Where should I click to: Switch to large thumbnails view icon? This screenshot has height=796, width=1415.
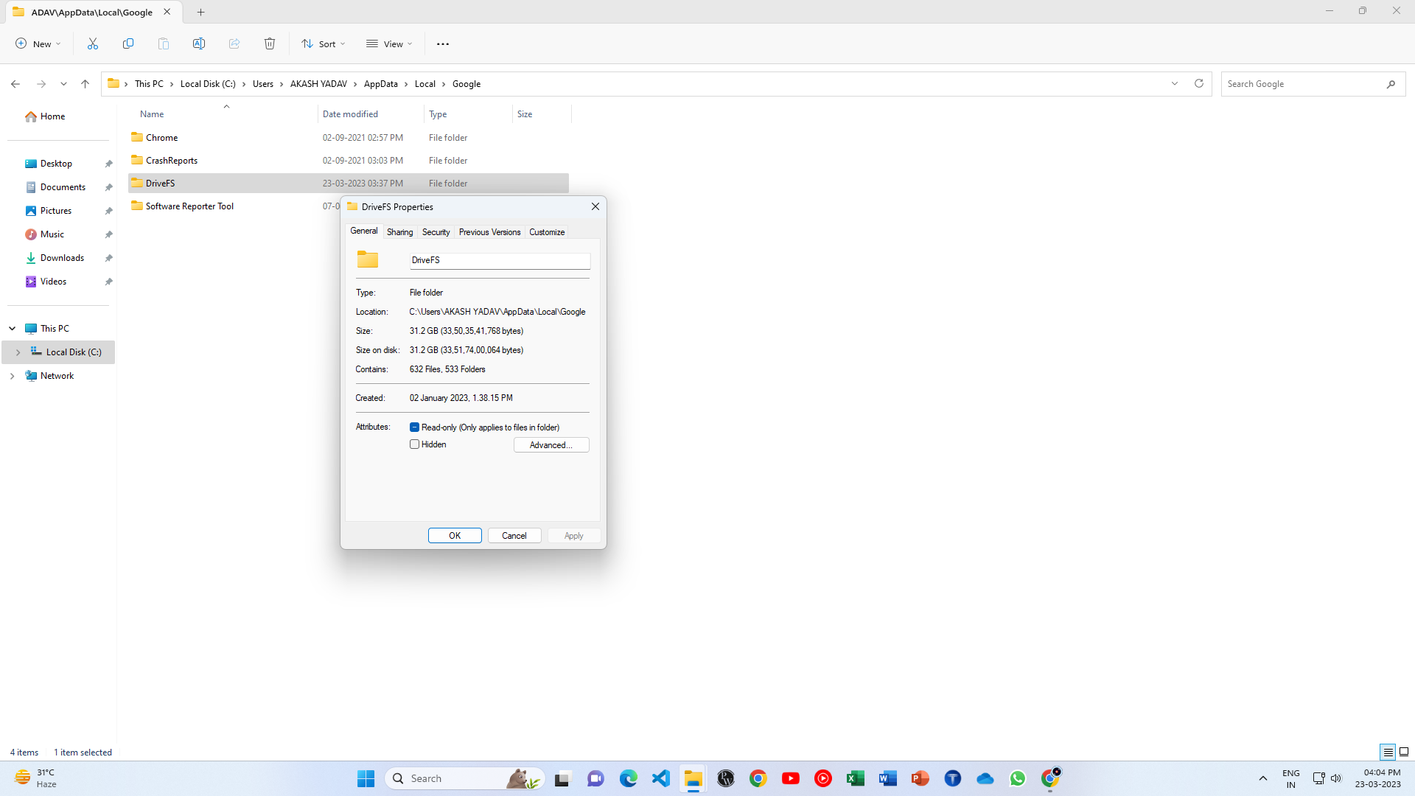[x=1404, y=752]
